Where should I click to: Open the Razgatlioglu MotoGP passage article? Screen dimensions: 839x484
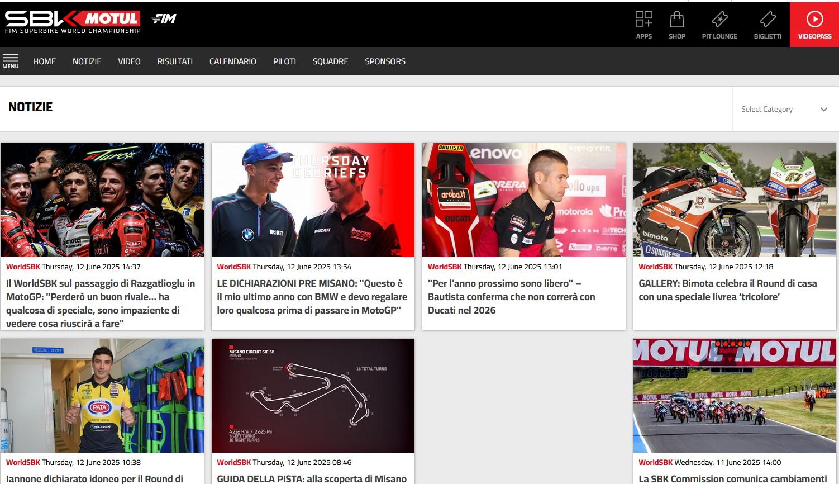(x=101, y=303)
